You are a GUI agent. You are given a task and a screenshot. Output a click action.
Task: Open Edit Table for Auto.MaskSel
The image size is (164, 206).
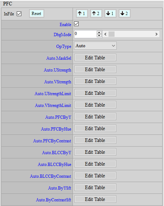click(95, 58)
